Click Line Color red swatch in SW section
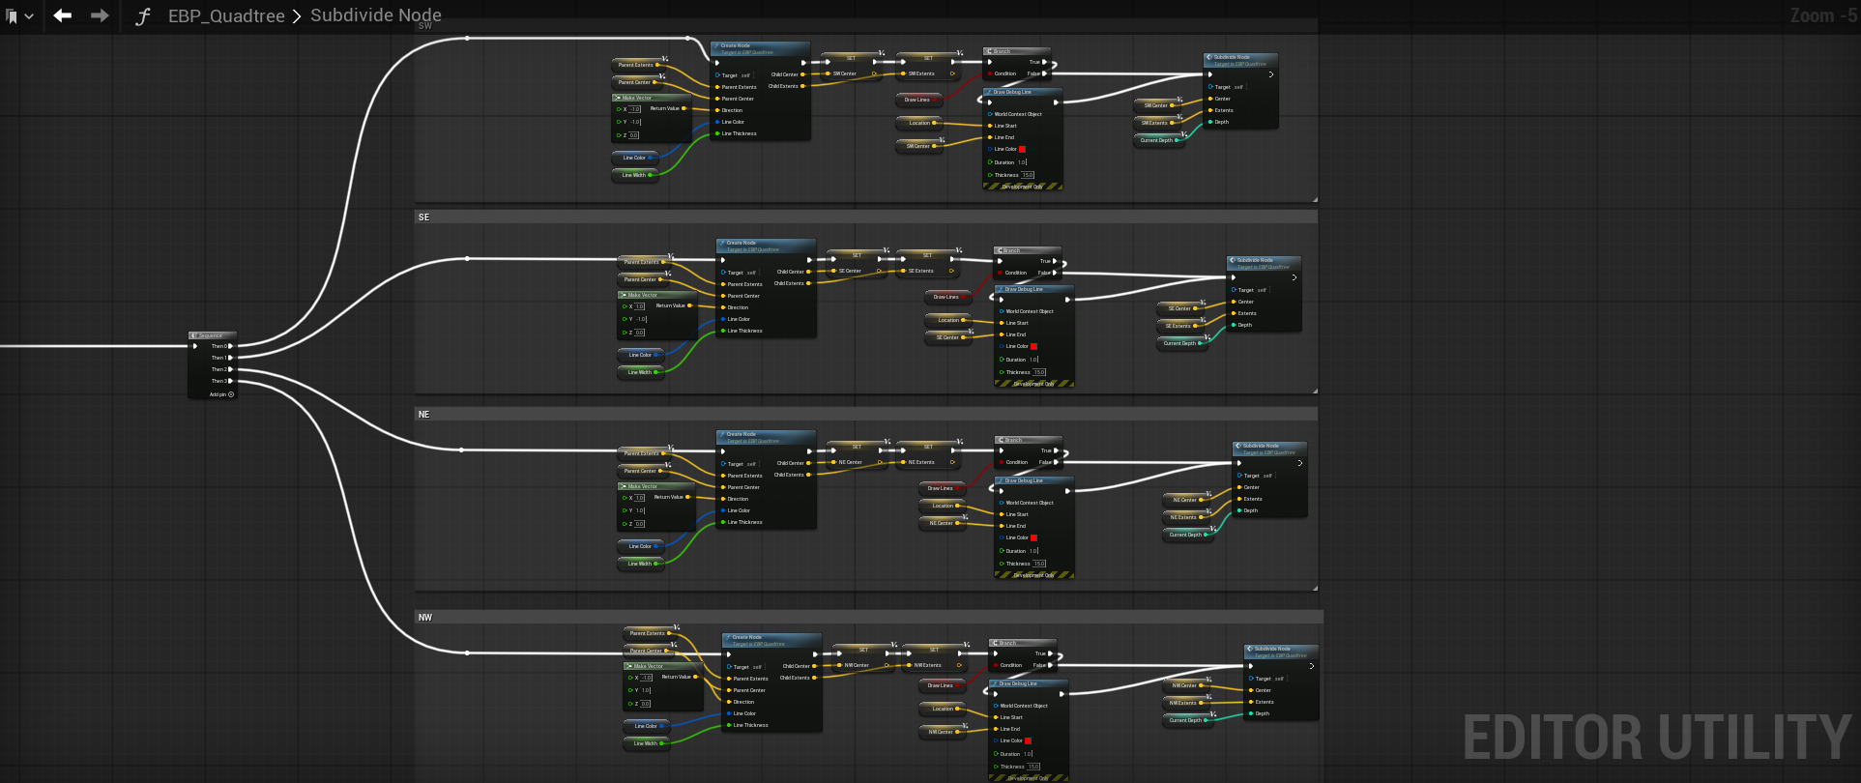 pos(1022,149)
